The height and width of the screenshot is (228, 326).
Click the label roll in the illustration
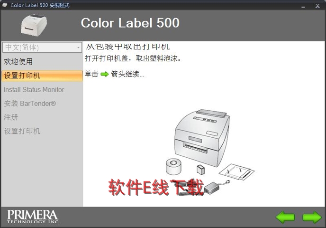(x=173, y=166)
